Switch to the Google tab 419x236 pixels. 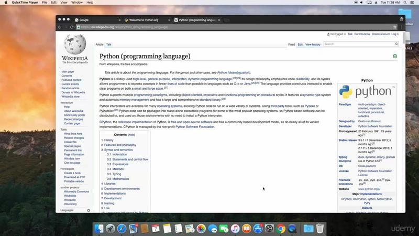pos(97,20)
